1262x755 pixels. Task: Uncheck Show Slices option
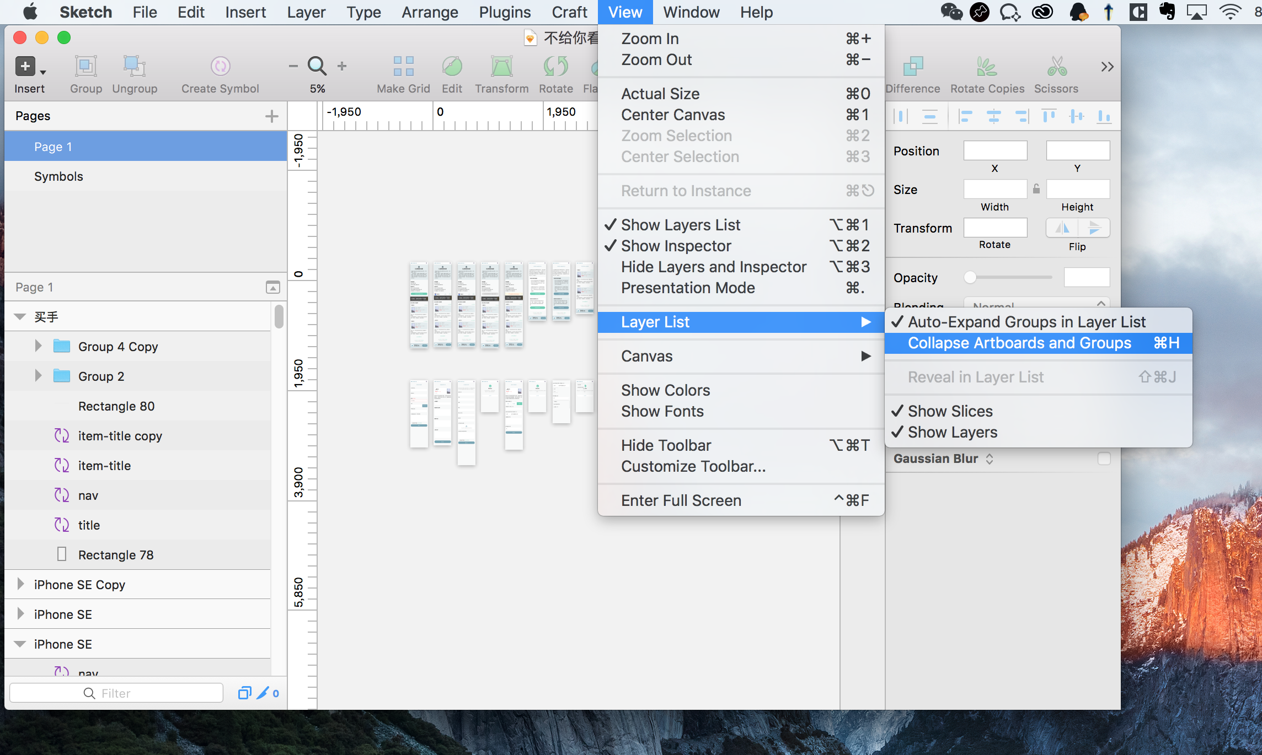click(x=950, y=411)
